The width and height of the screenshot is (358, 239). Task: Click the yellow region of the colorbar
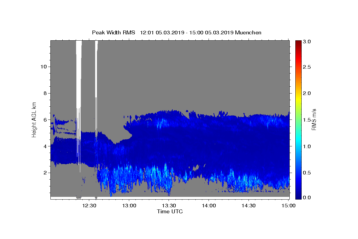(x=298, y=99)
